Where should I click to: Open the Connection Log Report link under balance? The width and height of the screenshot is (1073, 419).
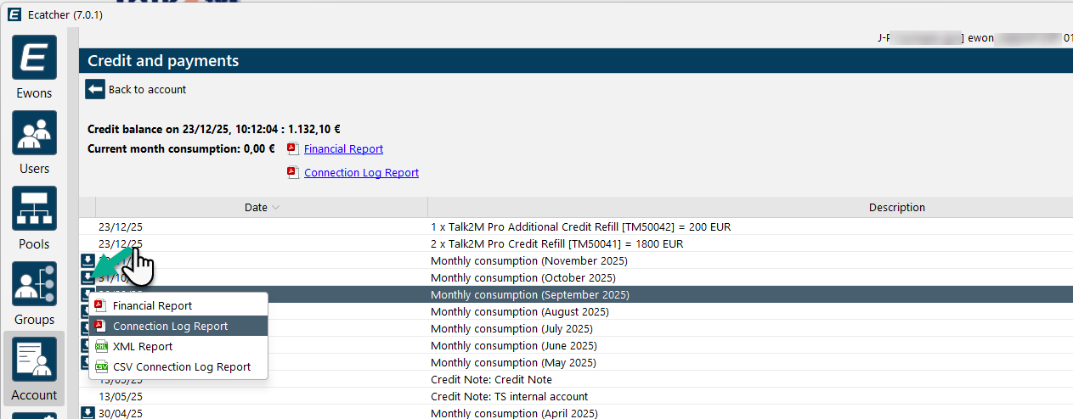point(361,172)
